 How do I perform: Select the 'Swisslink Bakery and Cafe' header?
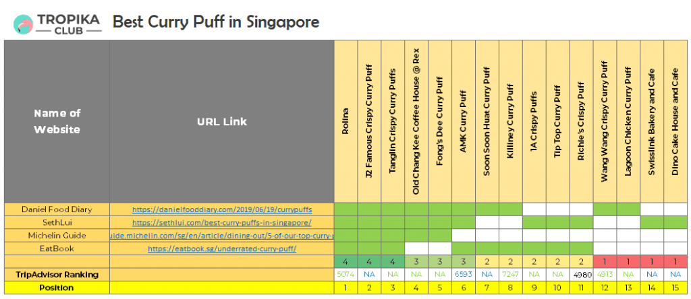click(x=653, y=121)
